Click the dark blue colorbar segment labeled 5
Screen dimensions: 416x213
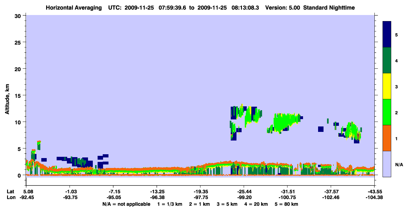[x=387, y=34]
